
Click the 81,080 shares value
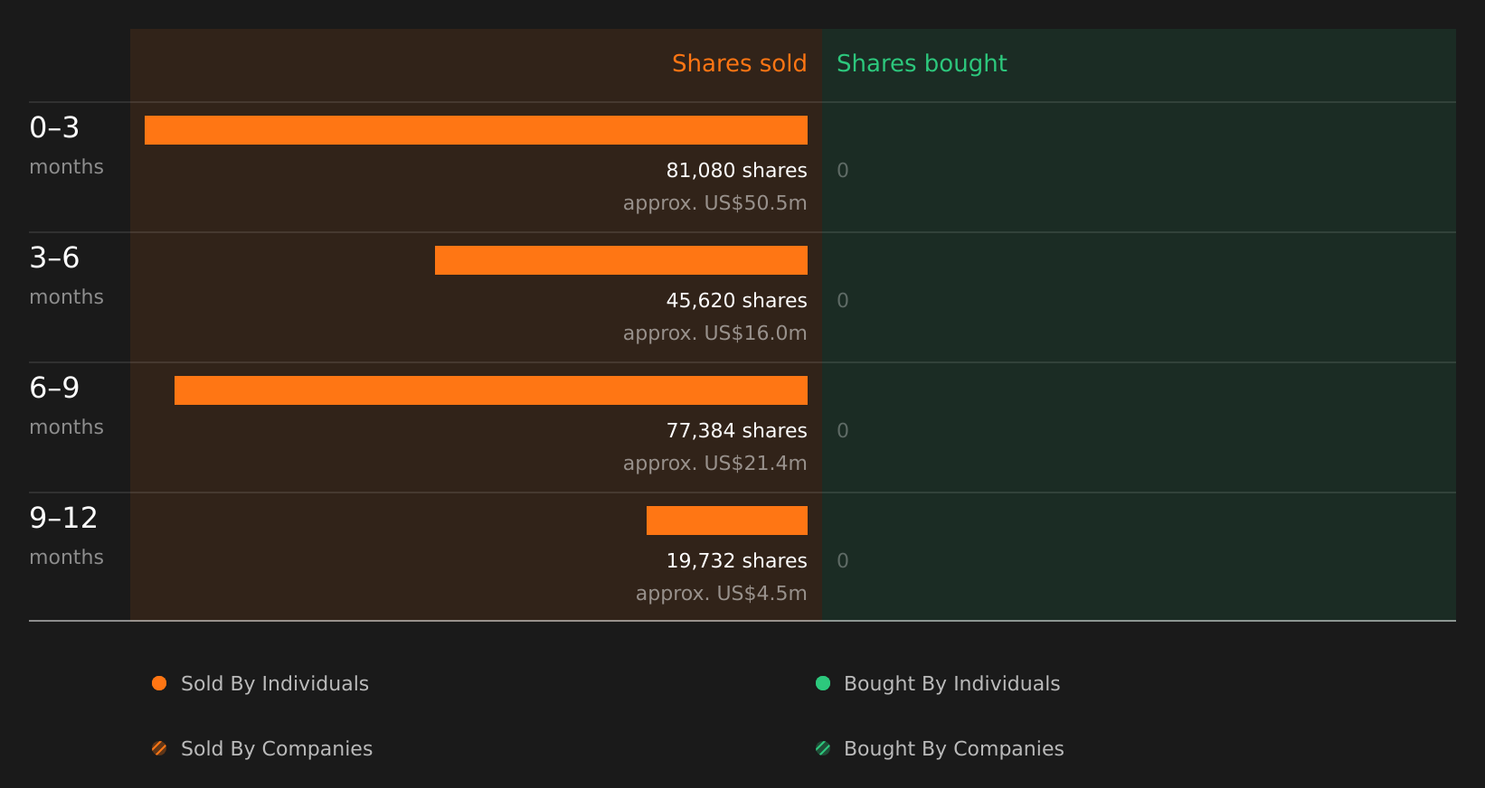point(736,171)
